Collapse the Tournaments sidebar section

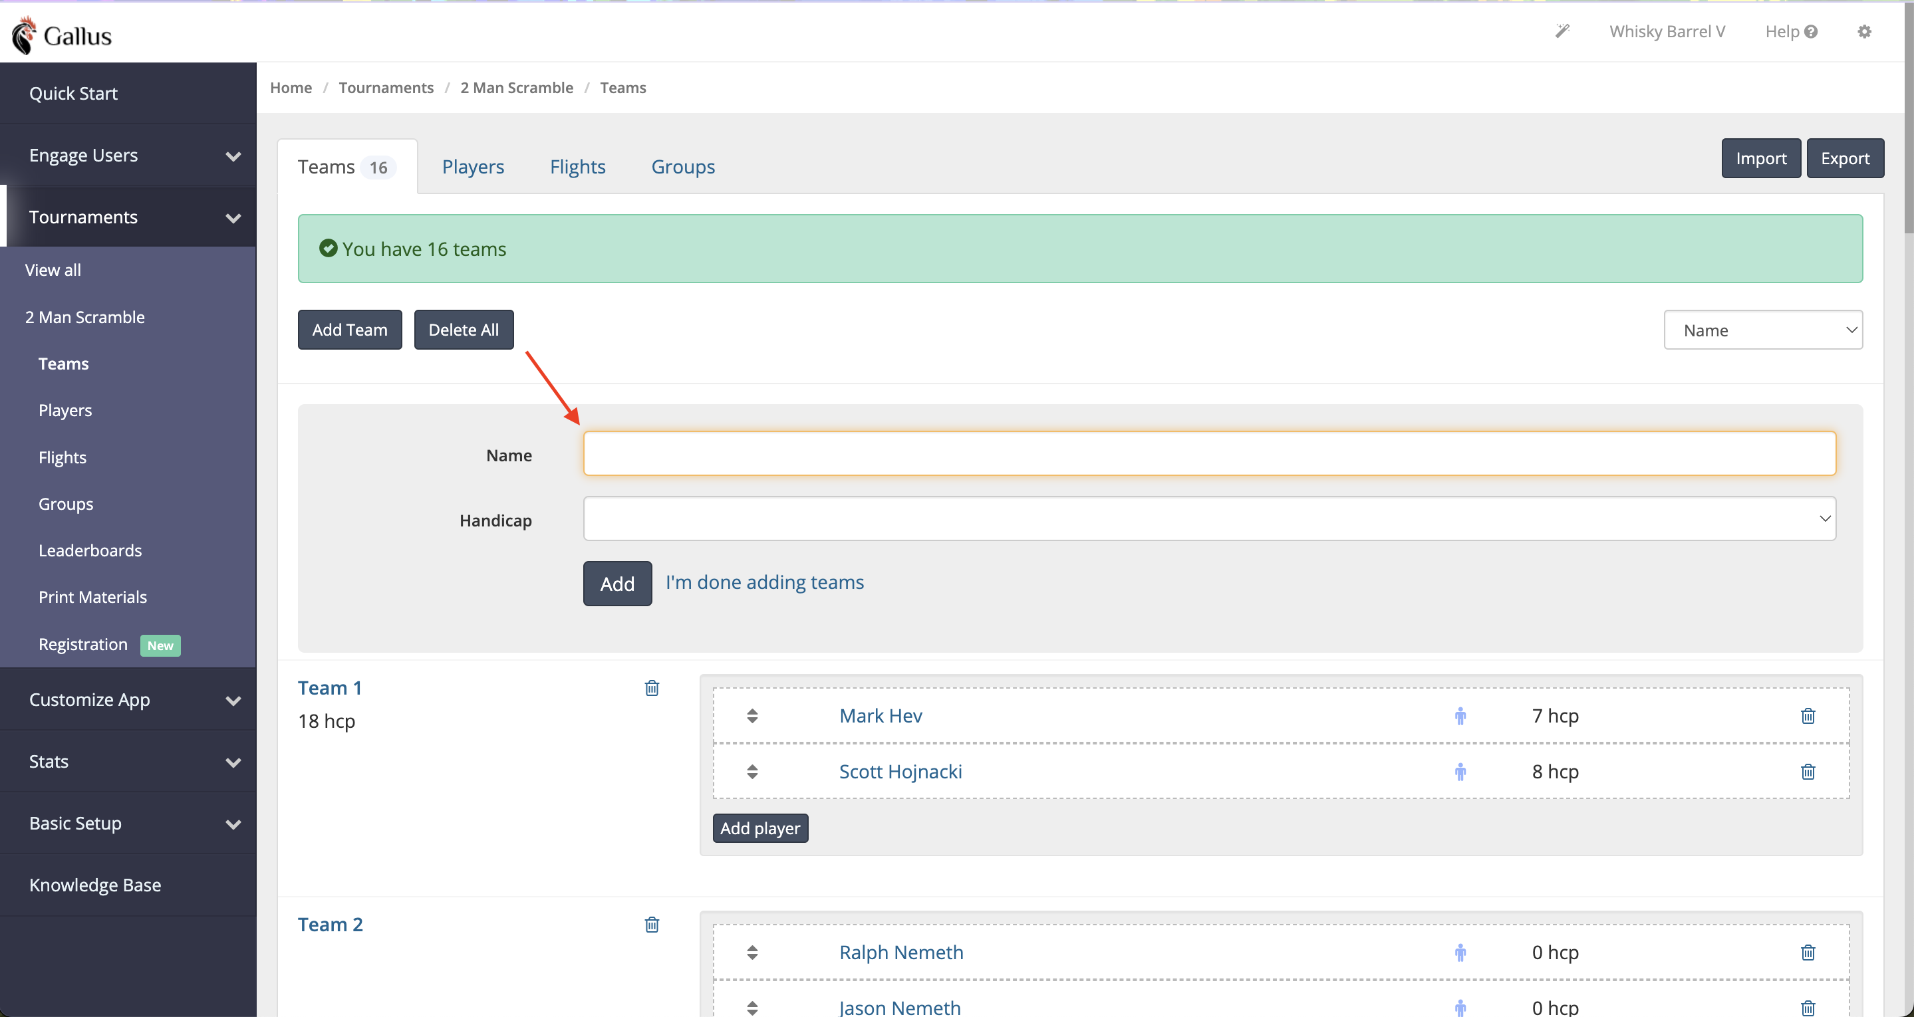point(128,217)
